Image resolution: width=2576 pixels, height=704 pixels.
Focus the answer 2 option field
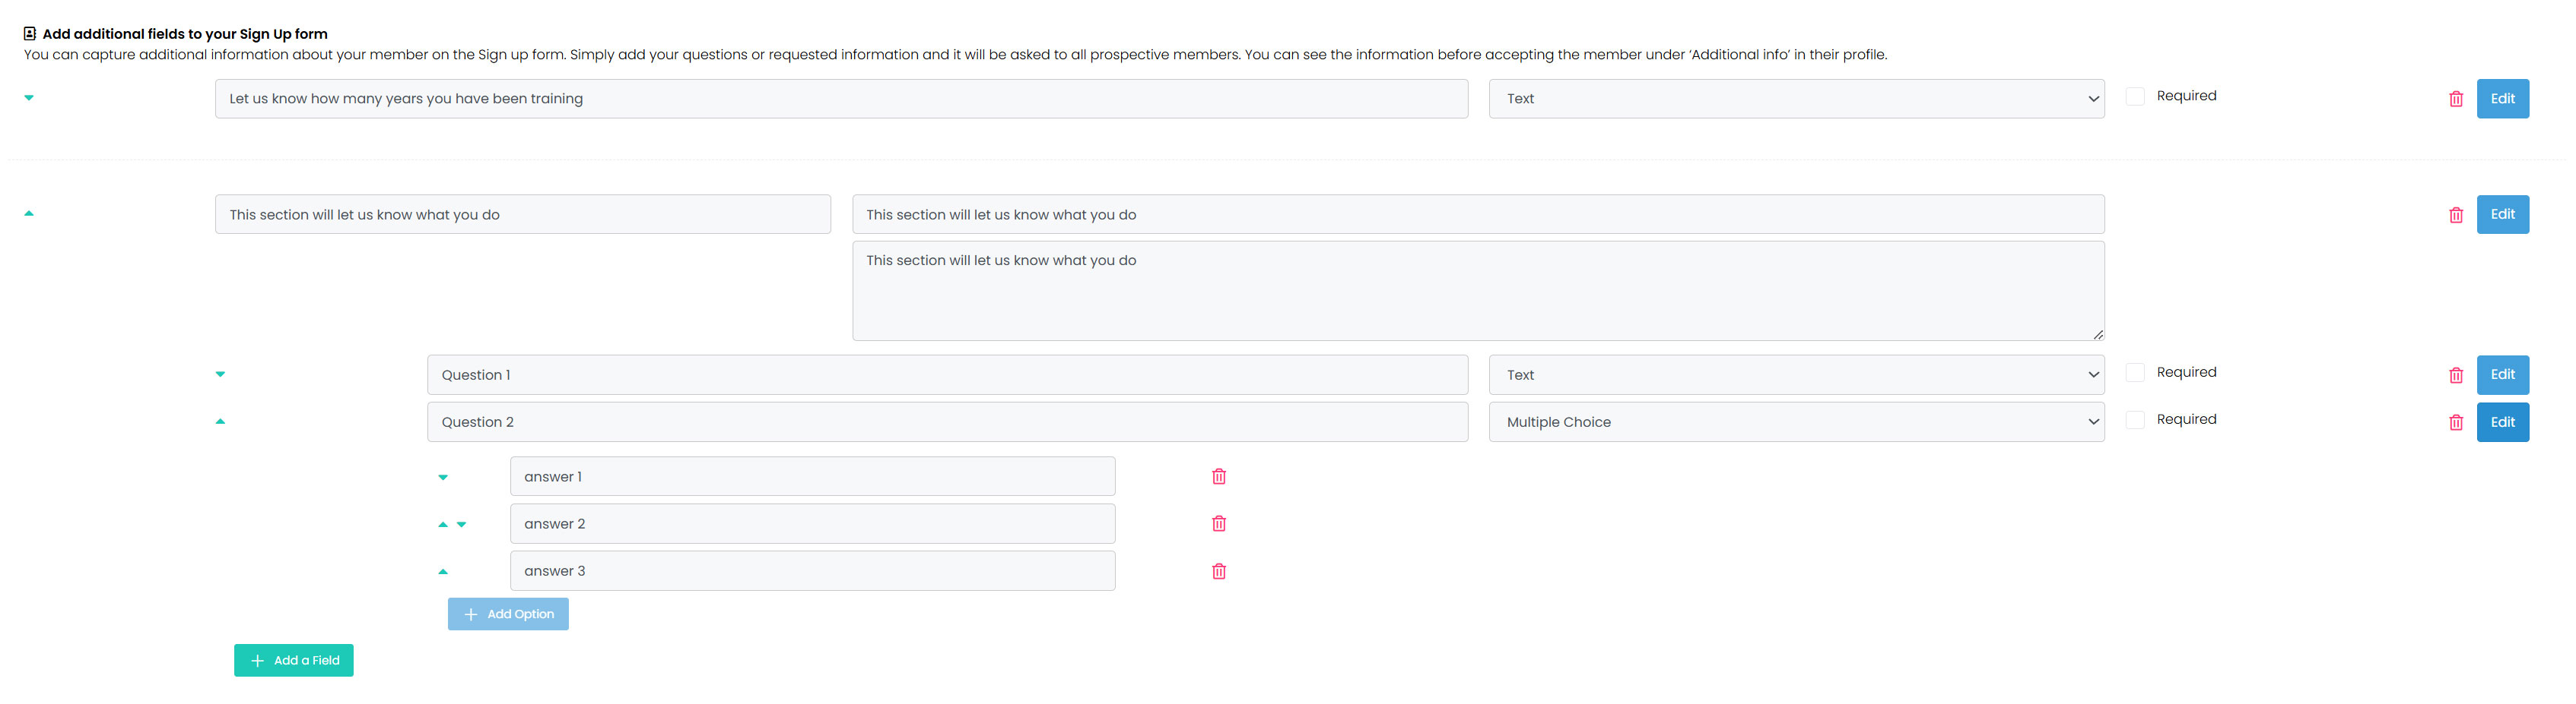tap(812, 523)
